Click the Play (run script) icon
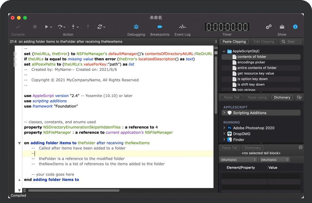Screen dimensions: 312x203 coord(47,27)
